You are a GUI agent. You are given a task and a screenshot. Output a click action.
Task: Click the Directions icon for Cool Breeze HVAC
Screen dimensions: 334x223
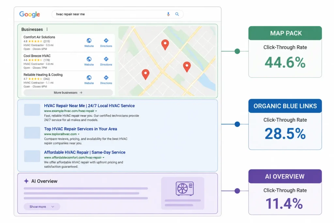[x=106, y=59]
